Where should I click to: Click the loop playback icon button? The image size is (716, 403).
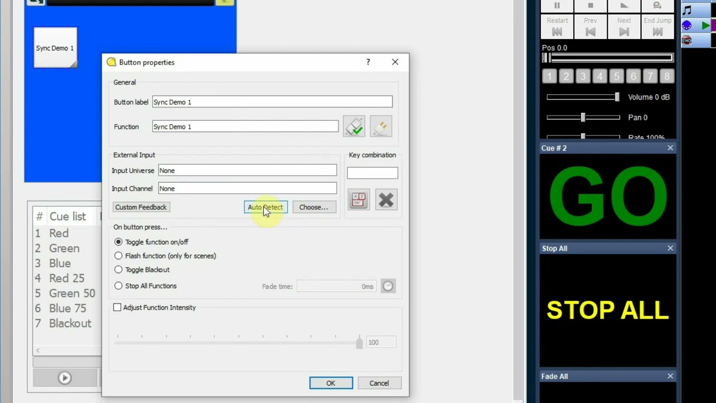click(x=658, y=5)
